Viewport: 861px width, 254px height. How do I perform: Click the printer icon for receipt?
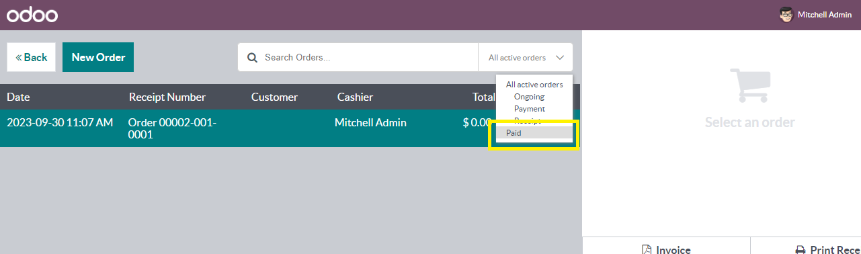coord(801,249)
